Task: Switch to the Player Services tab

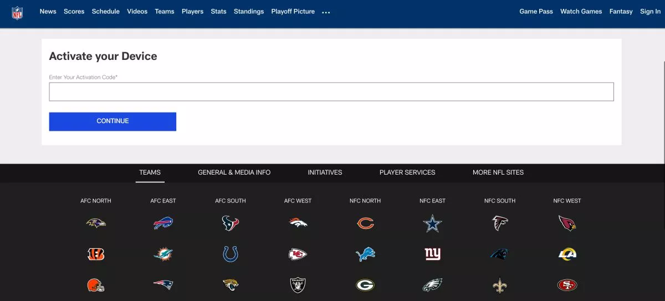Action: tap(407, 172)
